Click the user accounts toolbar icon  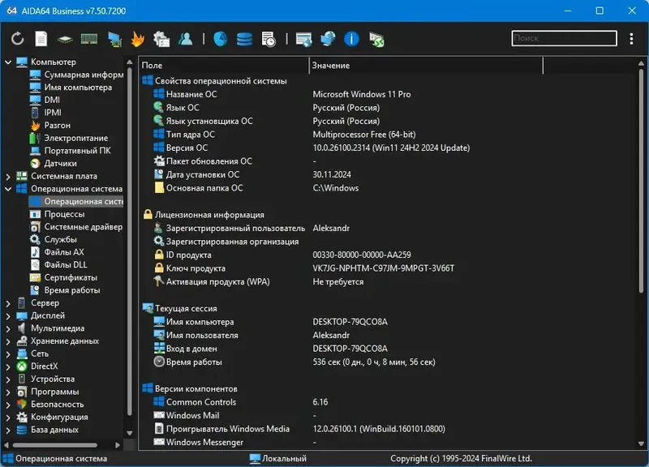tap(185, 38)
